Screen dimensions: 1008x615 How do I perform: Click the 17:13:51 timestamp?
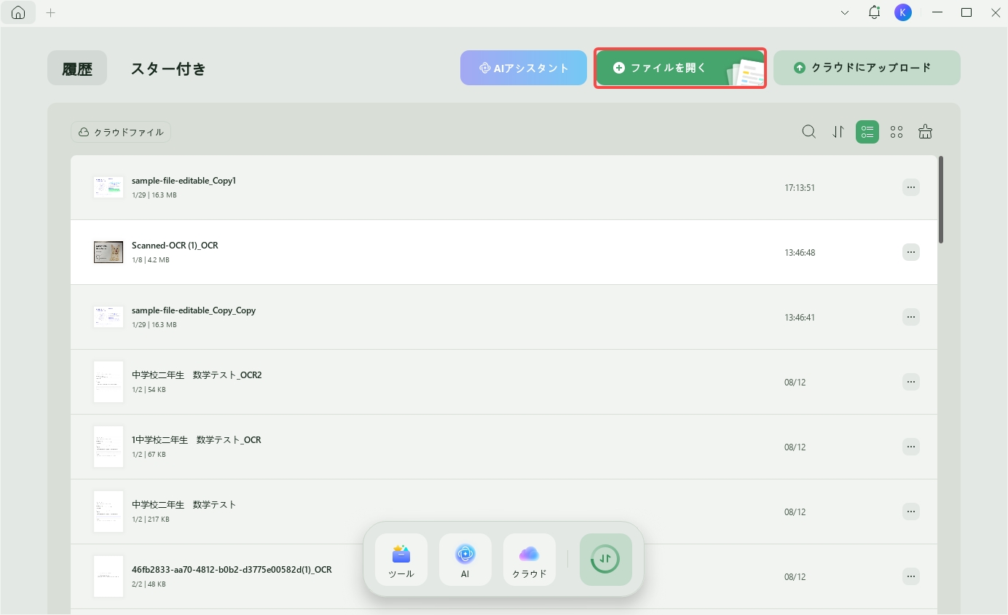click(800, 188)
